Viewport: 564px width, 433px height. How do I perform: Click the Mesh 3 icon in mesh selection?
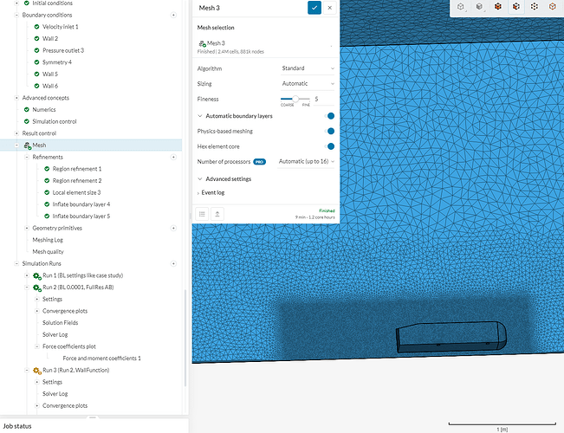(202, 43)
